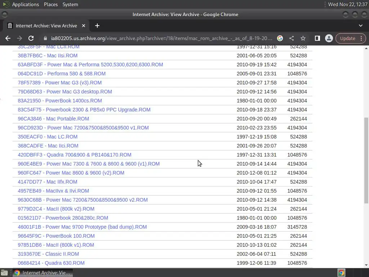Viewport: 369px width, 277px height.
Task: Open Power Mac 7200&7500&8500&9500 v1.ROM link
Action: click(83, 128)
